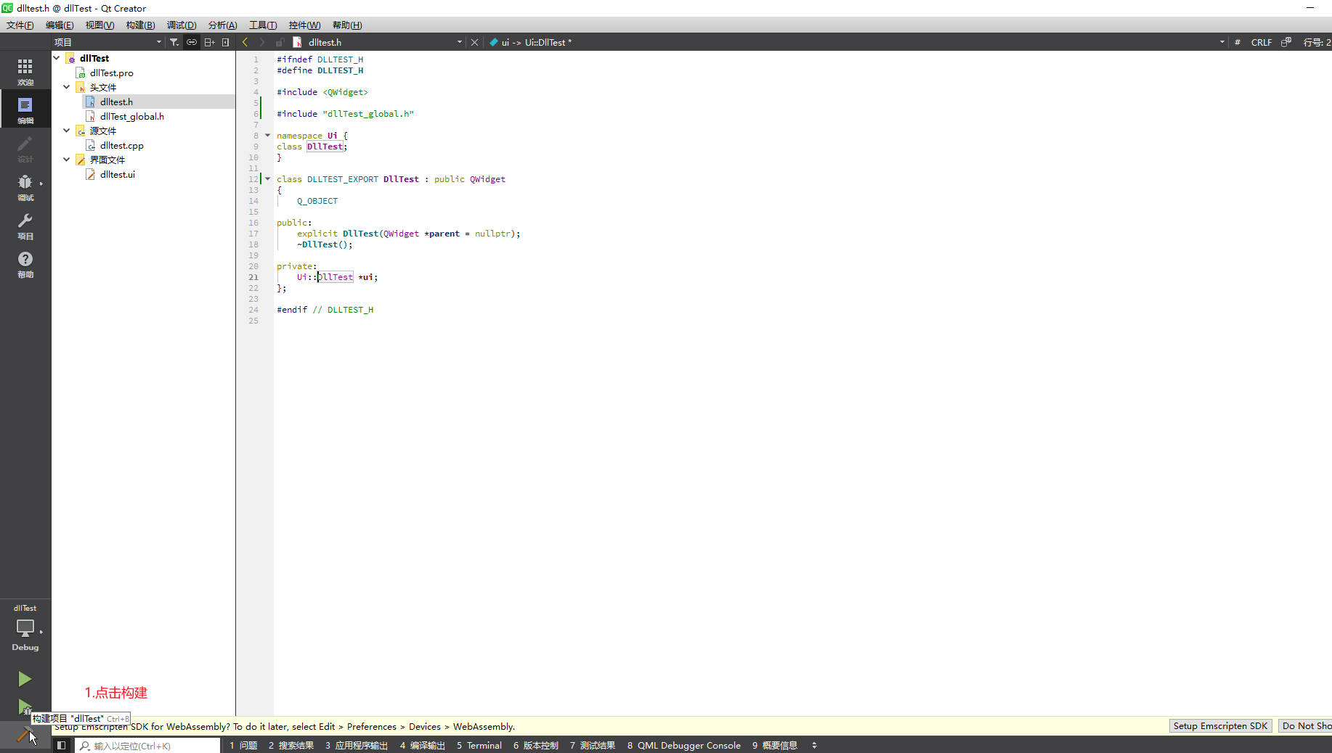This screenshot has height=753, width=1332.
Task: Go forward in navigation history
Action: (x=262, y=42)
